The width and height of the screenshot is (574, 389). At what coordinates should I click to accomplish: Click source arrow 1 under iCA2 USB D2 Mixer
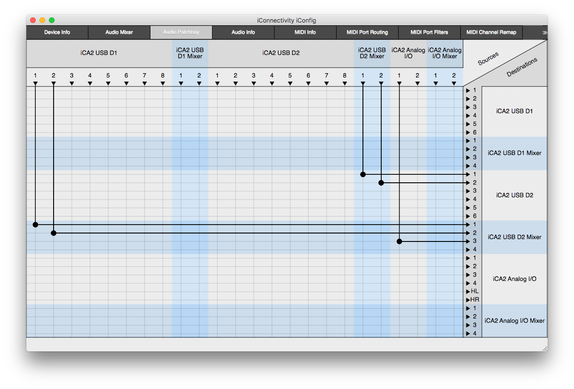363,83
